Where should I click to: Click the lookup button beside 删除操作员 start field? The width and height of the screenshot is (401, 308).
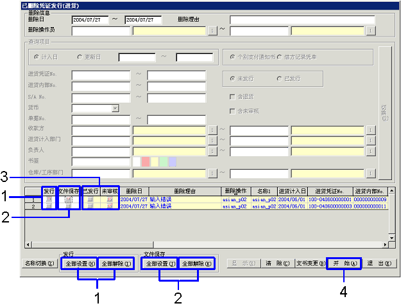[212, 30]
